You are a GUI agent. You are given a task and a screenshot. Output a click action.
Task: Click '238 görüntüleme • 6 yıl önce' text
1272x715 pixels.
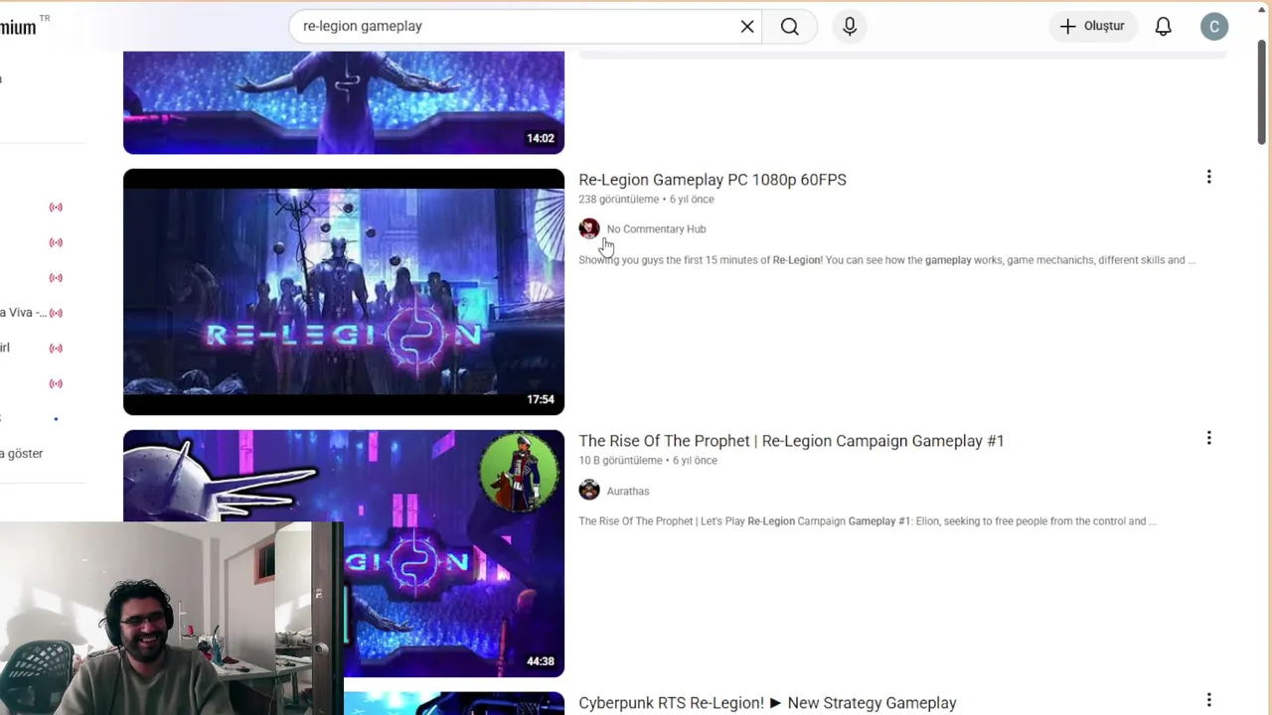coord(646,200)
